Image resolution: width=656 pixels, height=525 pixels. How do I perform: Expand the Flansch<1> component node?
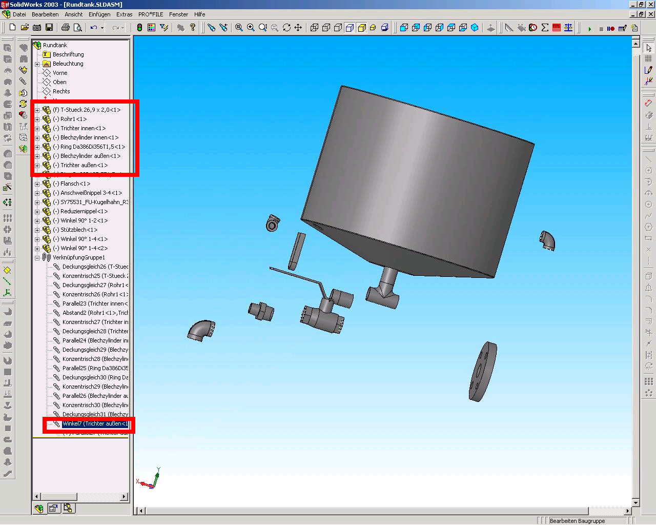(37, 184)
